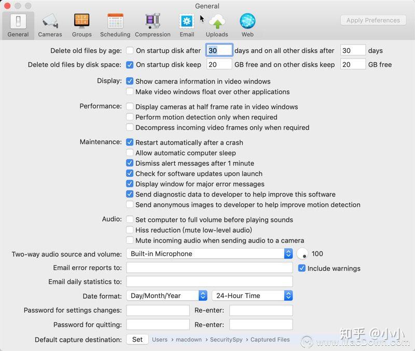The height and width of the screenshot is (351, 415).
Task: Open the Scheduling settings pane
Action: 115,23
